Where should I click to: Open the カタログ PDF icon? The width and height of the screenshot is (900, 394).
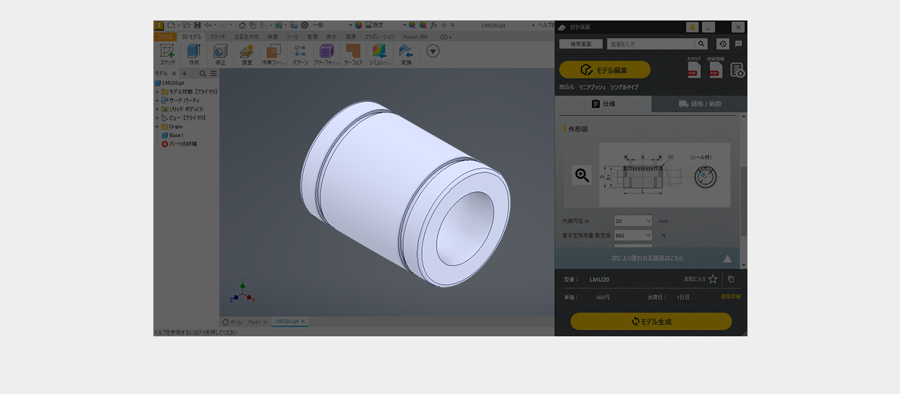[693, 69]
